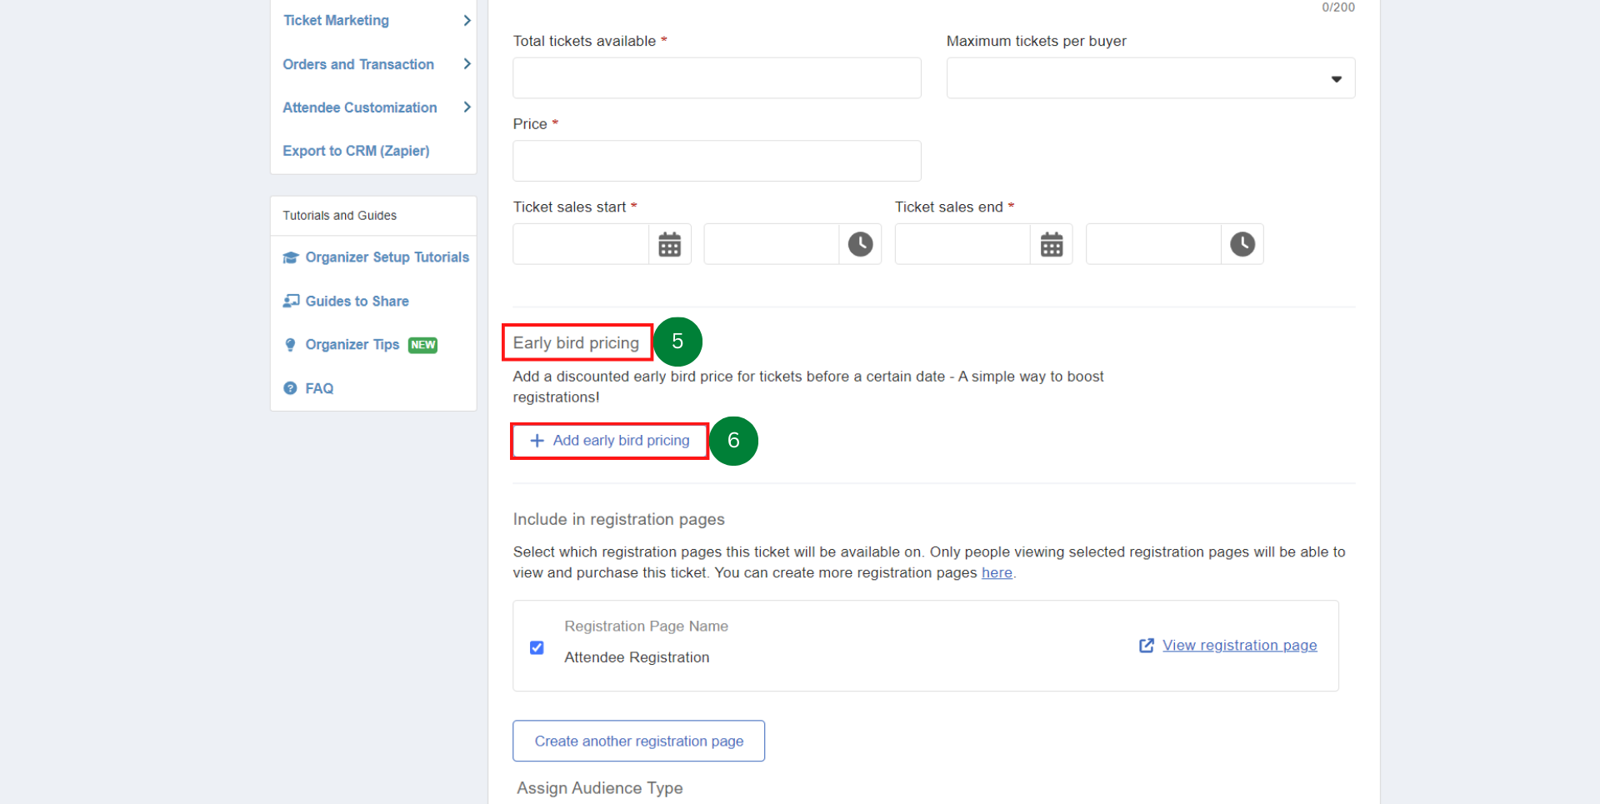1600x804 pixels.
Task: Select Organizer Tips from the sidebar
Action: pos(352,344)
